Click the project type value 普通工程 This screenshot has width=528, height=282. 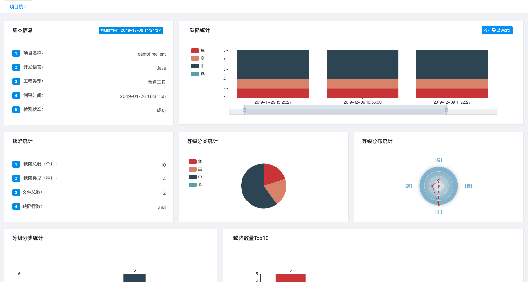tap(157, 82)
